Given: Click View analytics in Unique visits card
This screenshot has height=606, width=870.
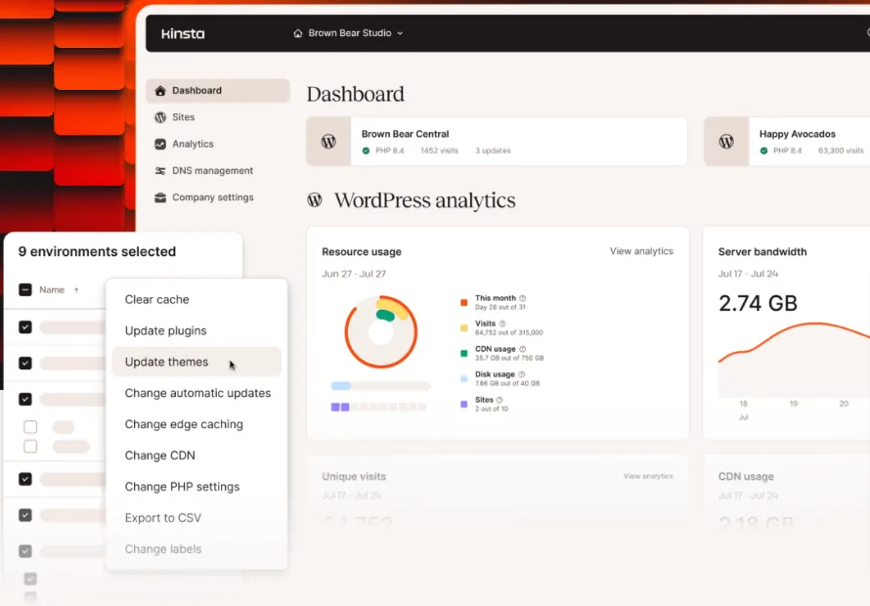Looking at the screenshot, I should click(x=648, y=476).
